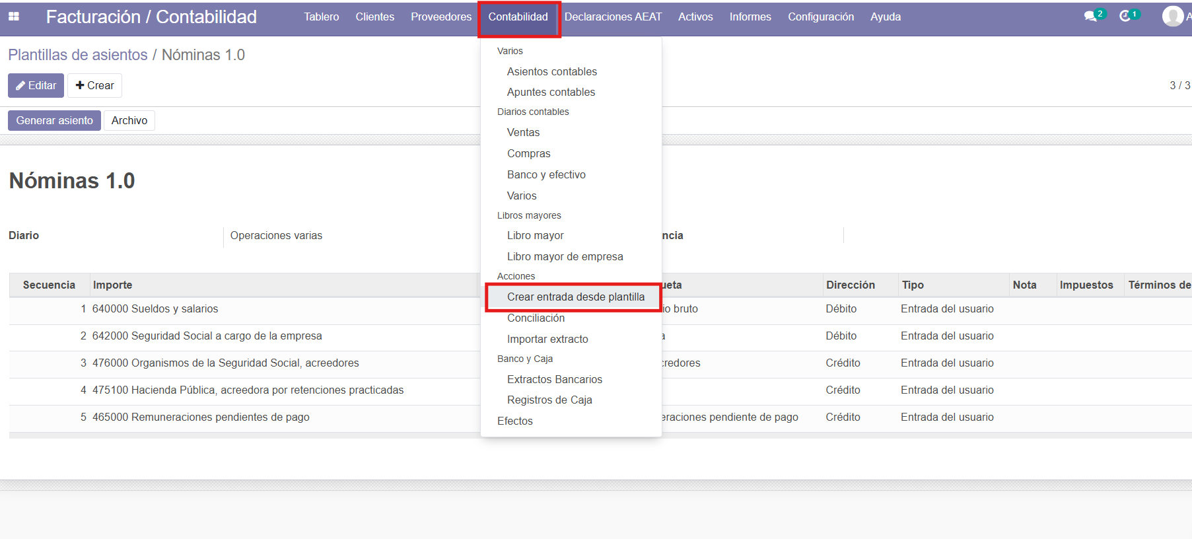The image size is (1192, 539).
Task: Click the Crear button
Action: pyautogui.click(x=94, y=85)
